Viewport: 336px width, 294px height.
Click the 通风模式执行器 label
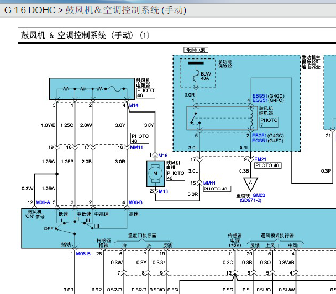click(277, 236)
